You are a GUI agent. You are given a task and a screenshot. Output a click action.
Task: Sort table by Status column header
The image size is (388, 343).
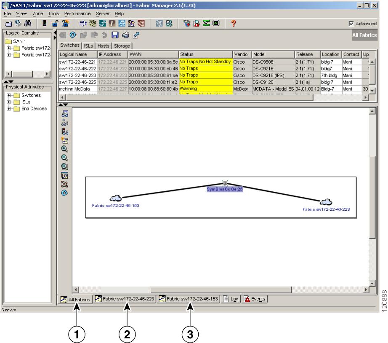pos(205,54)
